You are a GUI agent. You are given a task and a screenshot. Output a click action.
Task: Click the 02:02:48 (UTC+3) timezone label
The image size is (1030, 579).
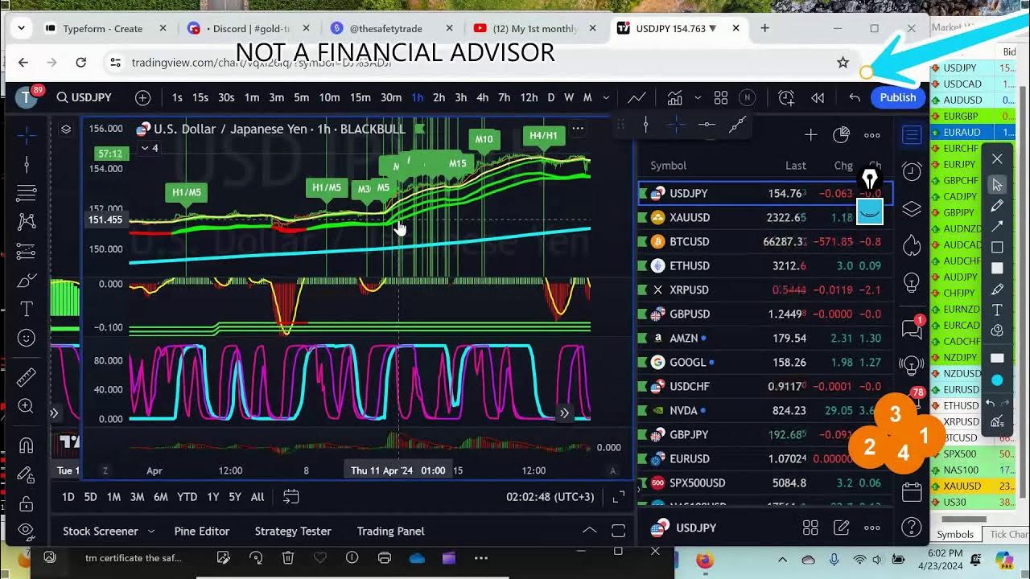(x=550, y=497)
